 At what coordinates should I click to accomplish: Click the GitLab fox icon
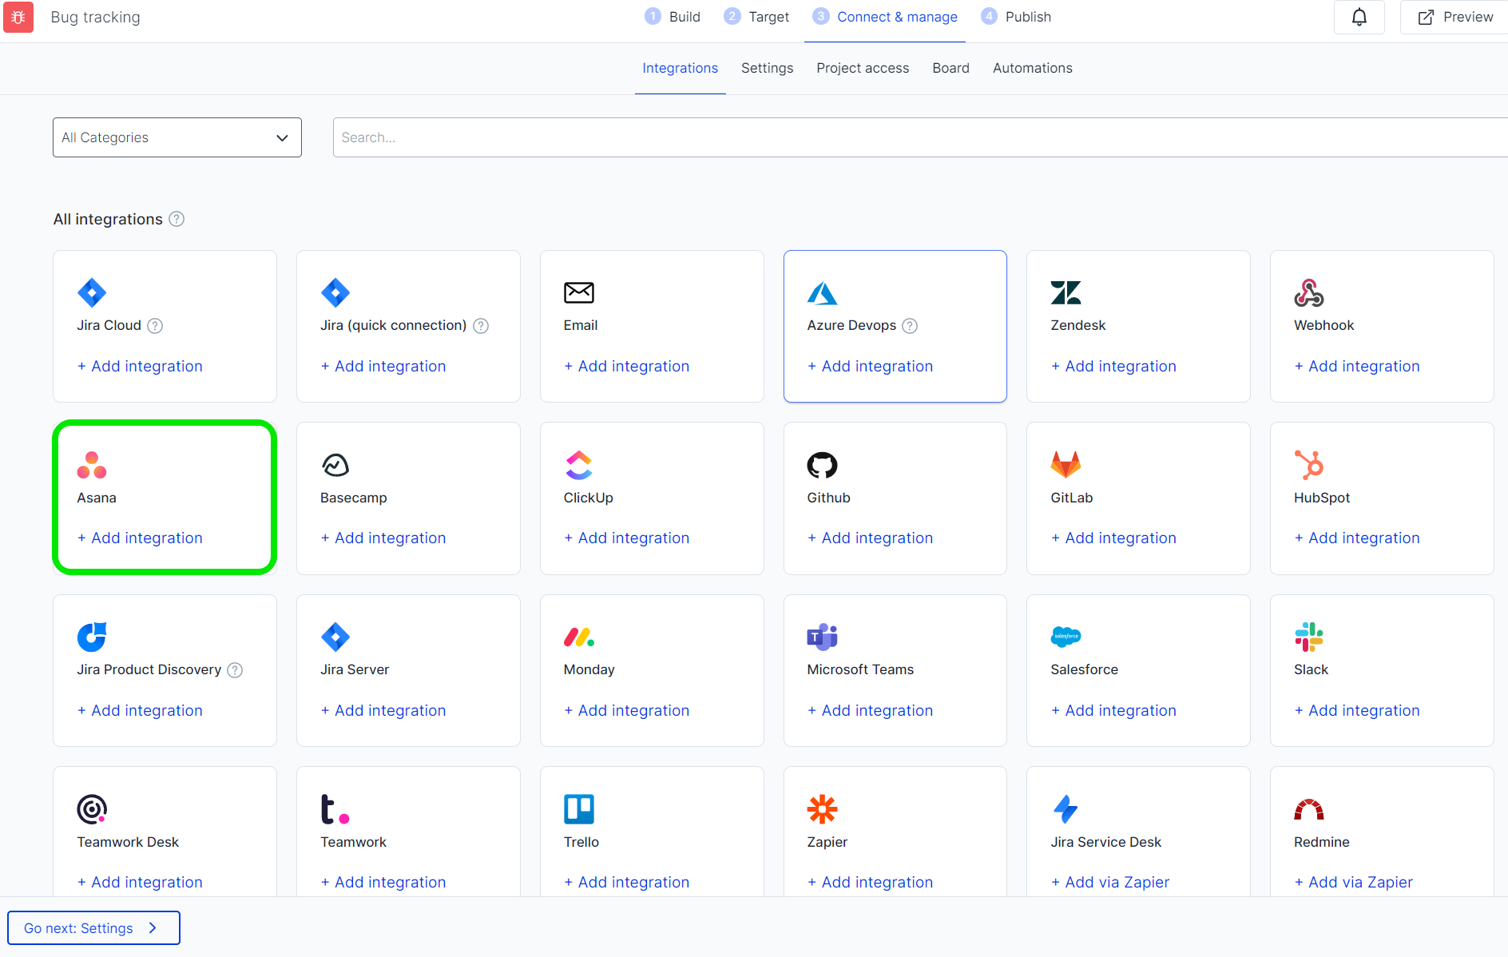point(1066,465)
